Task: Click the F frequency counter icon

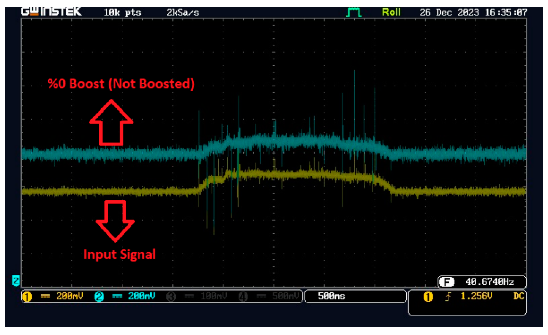Action: tap(447, 282)
